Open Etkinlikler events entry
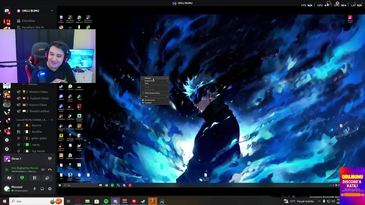This screenshot has width=365, height=205. [x=29, y=21]
